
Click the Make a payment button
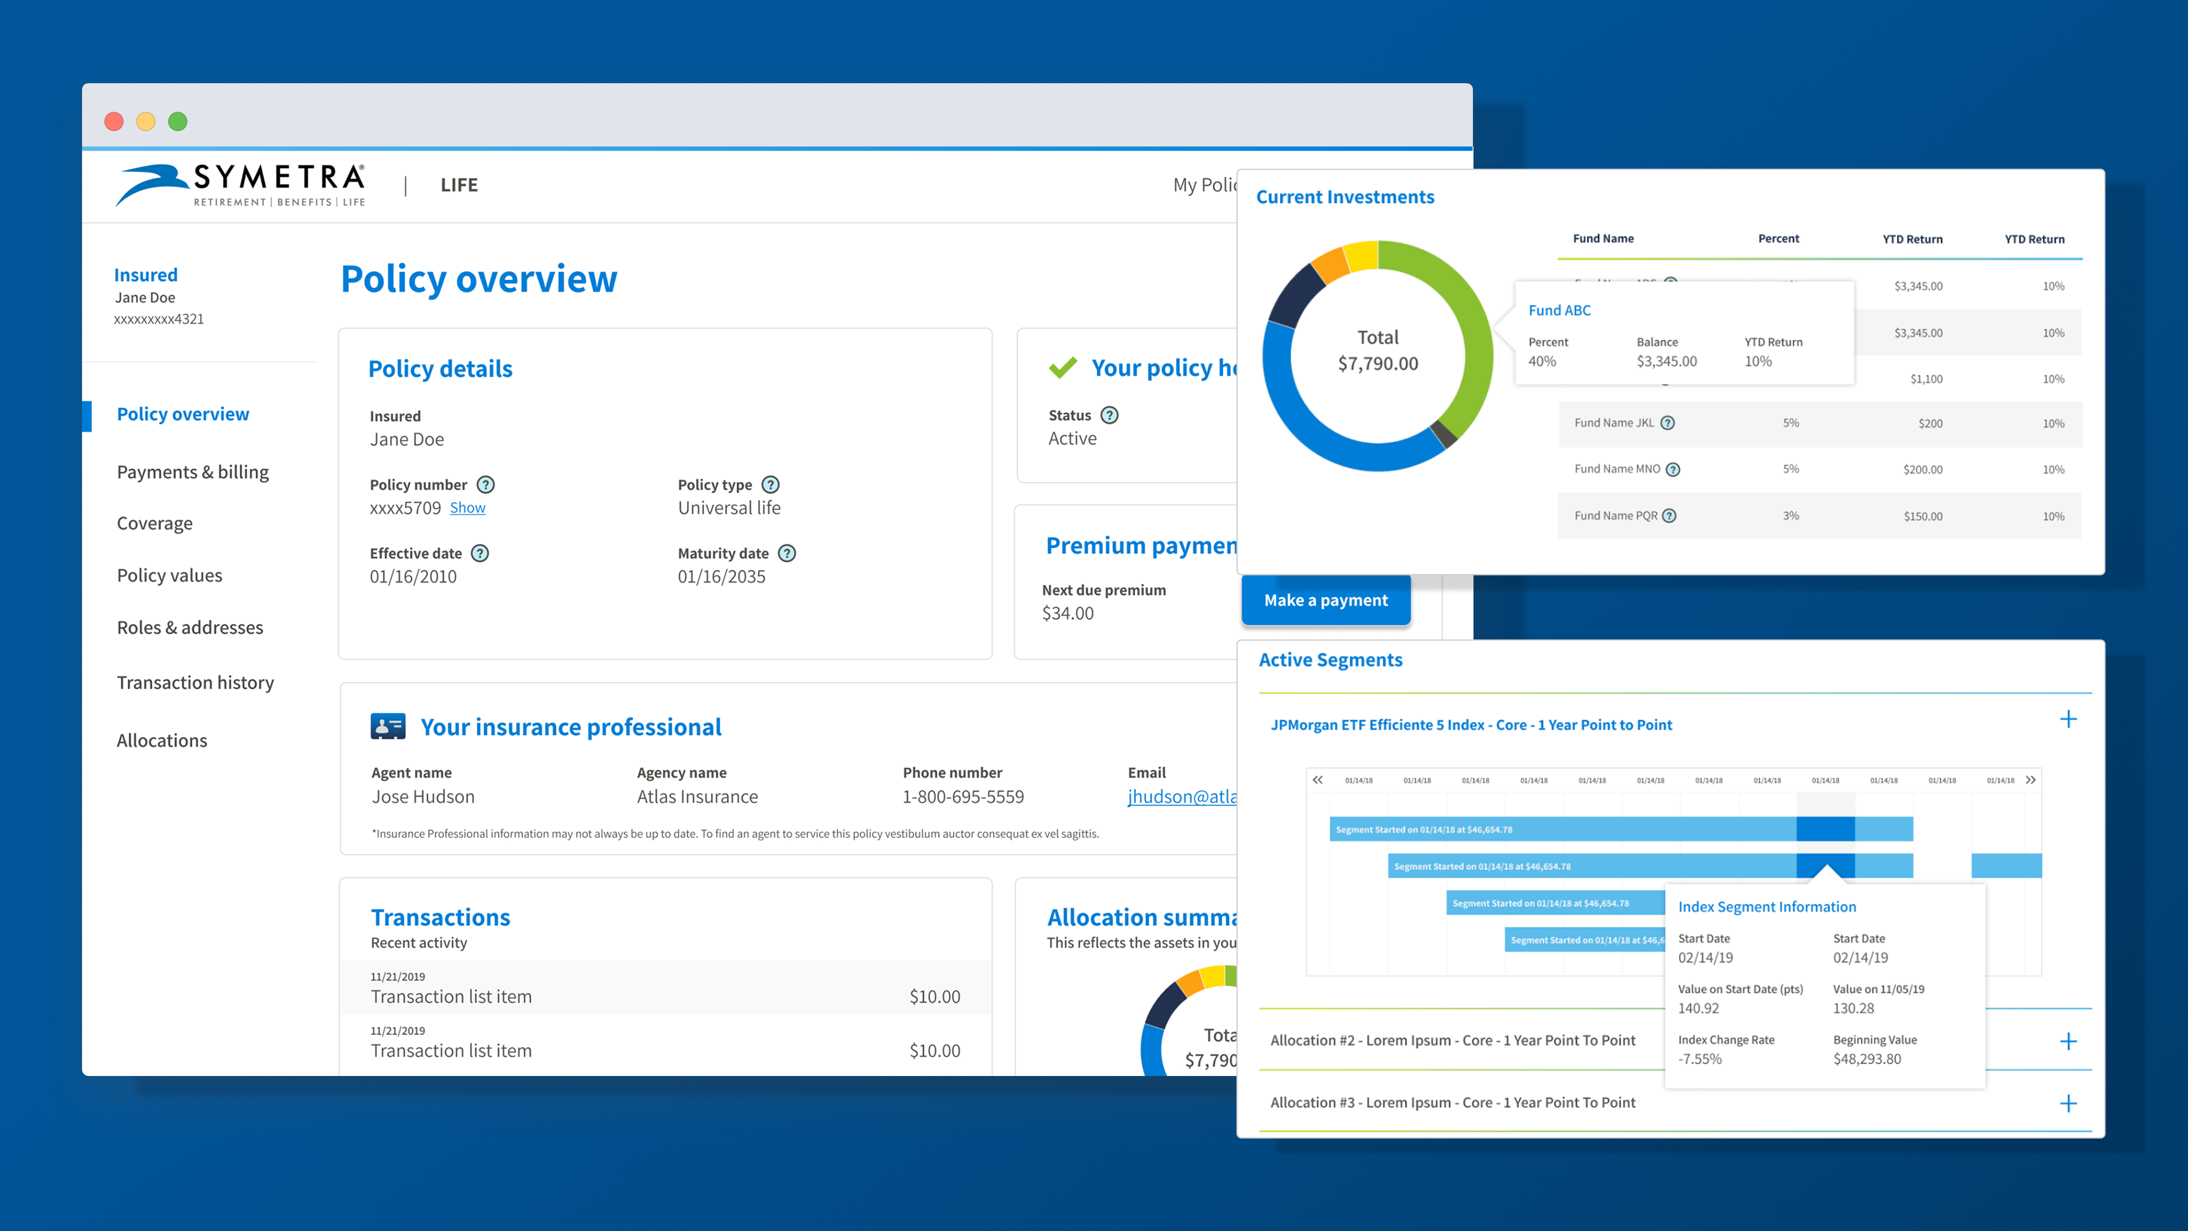pyautogui.click(x=1325, y=600)
